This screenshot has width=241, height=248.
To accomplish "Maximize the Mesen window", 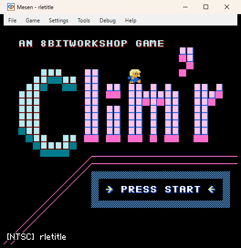I will coord(206,7).
